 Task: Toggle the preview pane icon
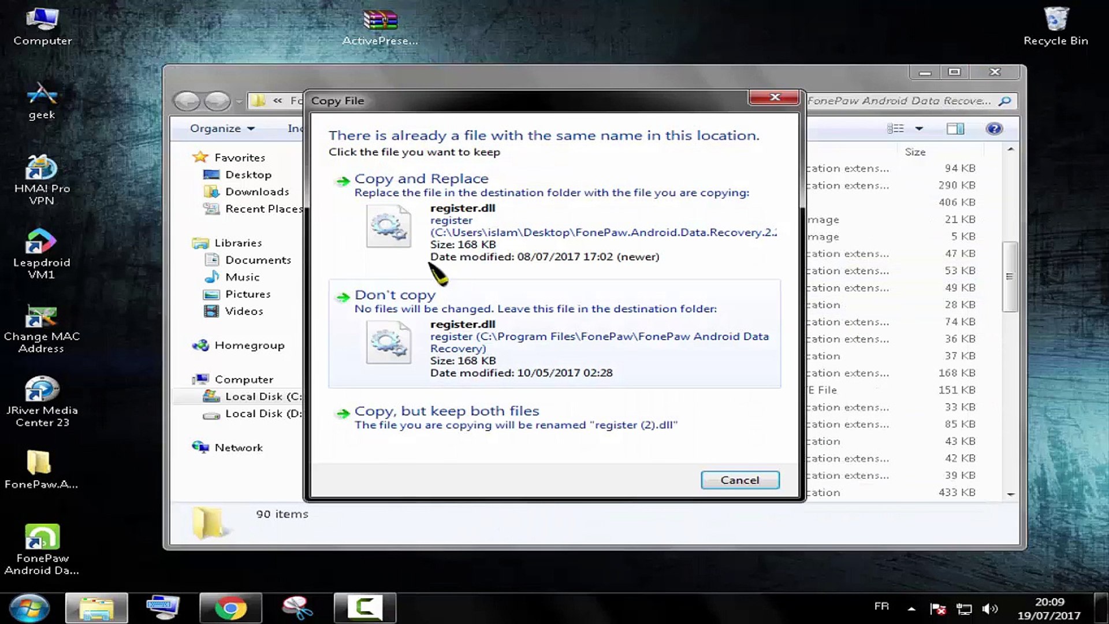click(x=955, y=129)
